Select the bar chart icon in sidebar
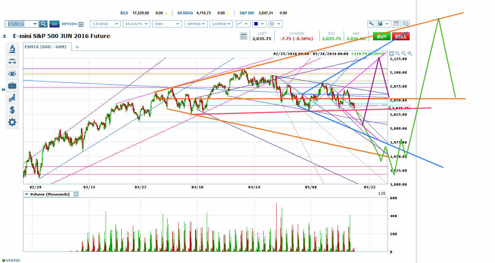495x263 pixels. (12, 98)
